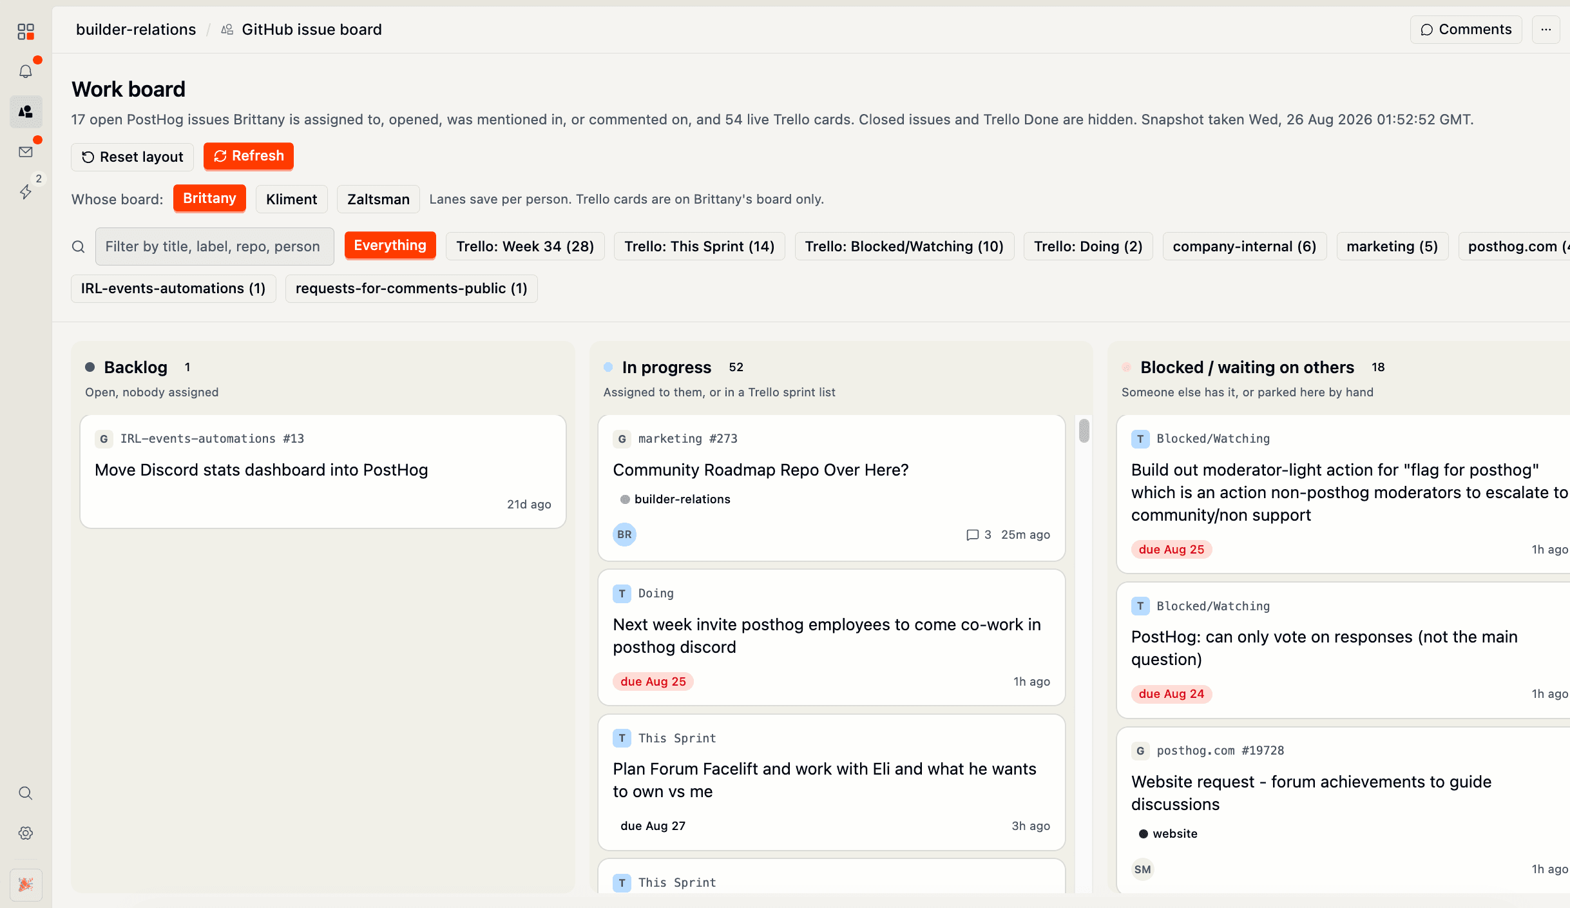Select the Everything filter chip

(390, 246)
